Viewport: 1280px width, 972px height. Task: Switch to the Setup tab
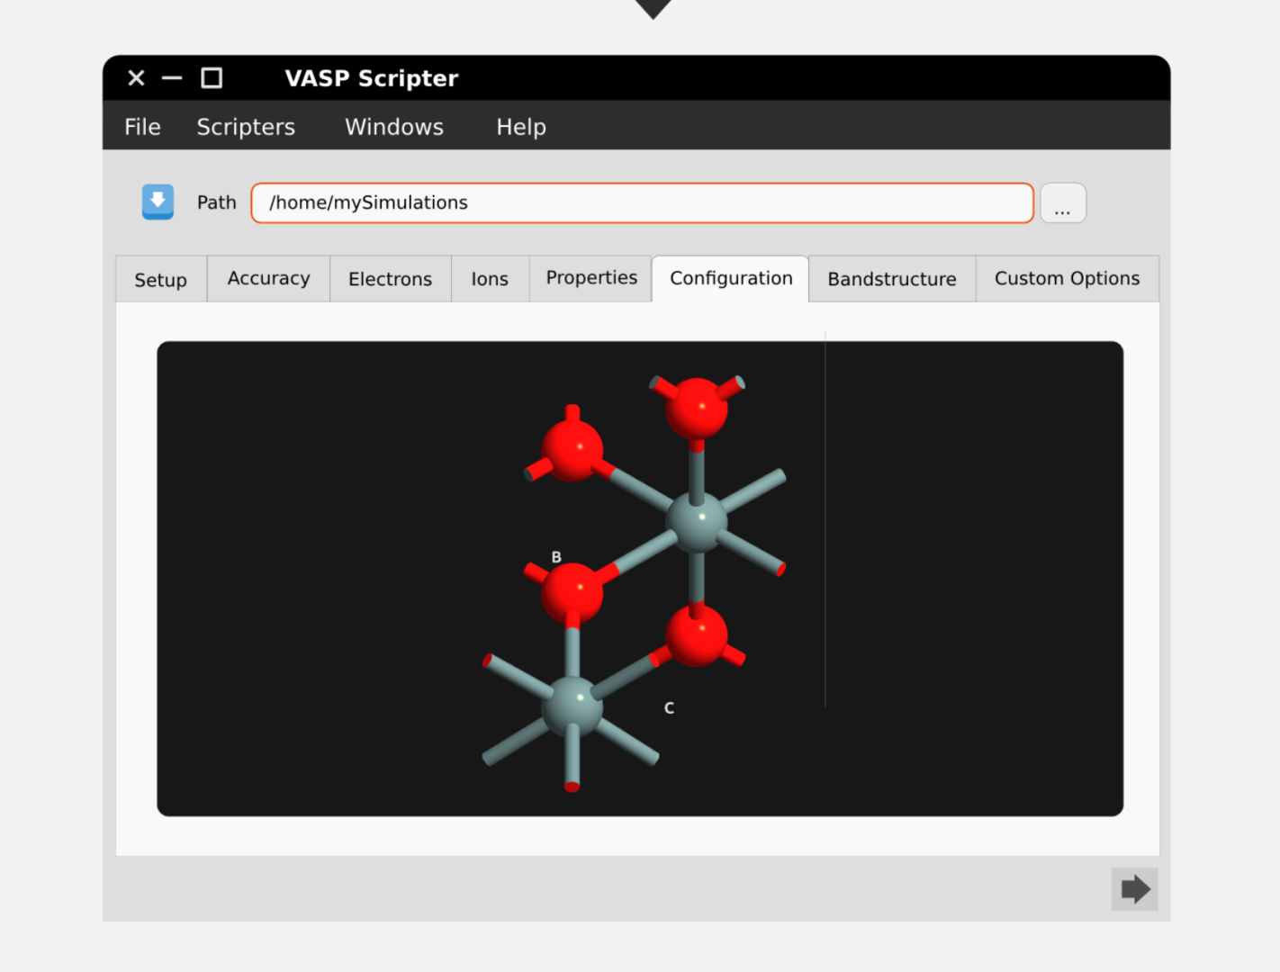[161, 279]
